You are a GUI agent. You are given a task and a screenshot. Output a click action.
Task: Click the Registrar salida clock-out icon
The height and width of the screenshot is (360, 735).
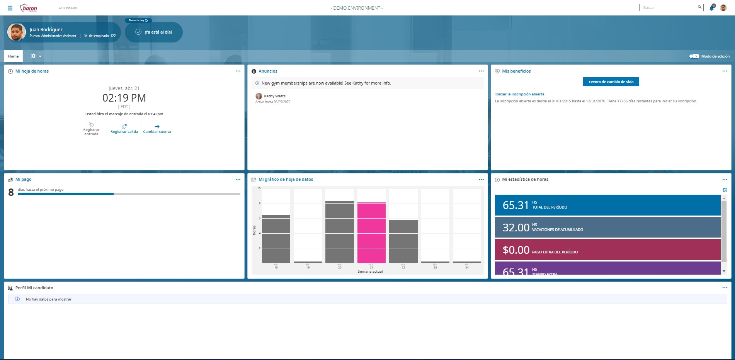click(x=124, y=127)
